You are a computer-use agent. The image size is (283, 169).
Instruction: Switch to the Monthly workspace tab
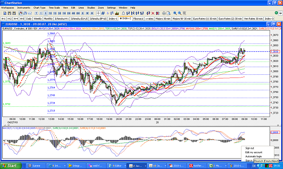click(x=48, y=18)
